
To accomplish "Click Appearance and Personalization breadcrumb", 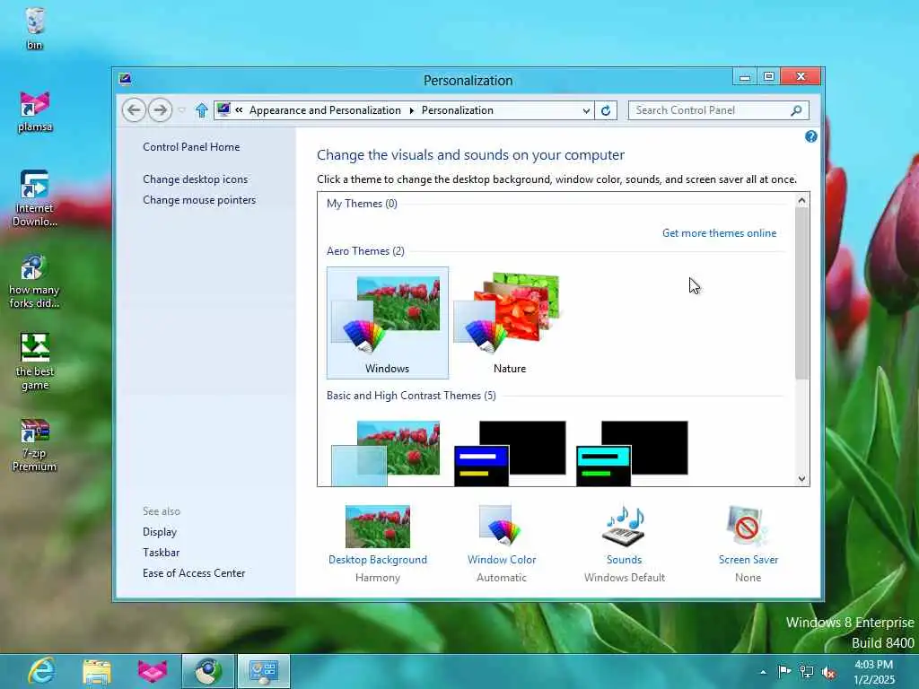I will coord(325,110).
